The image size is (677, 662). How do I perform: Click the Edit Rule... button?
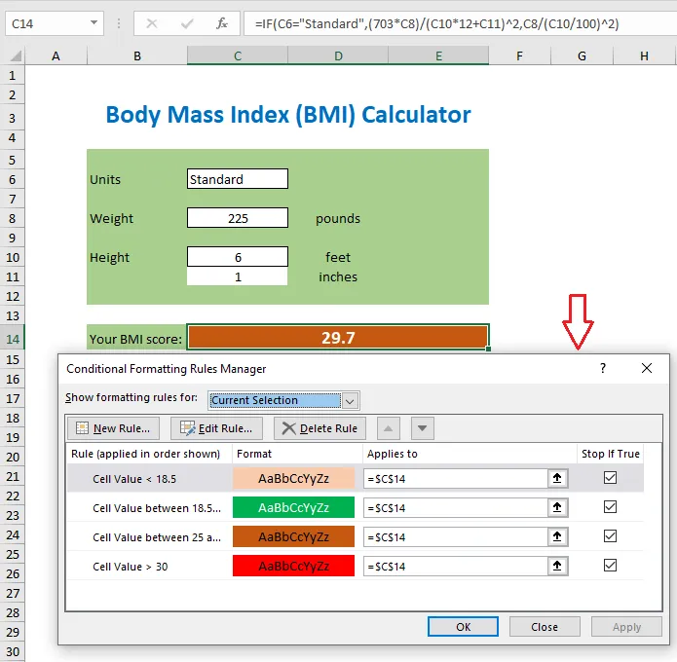pos(216,428)
